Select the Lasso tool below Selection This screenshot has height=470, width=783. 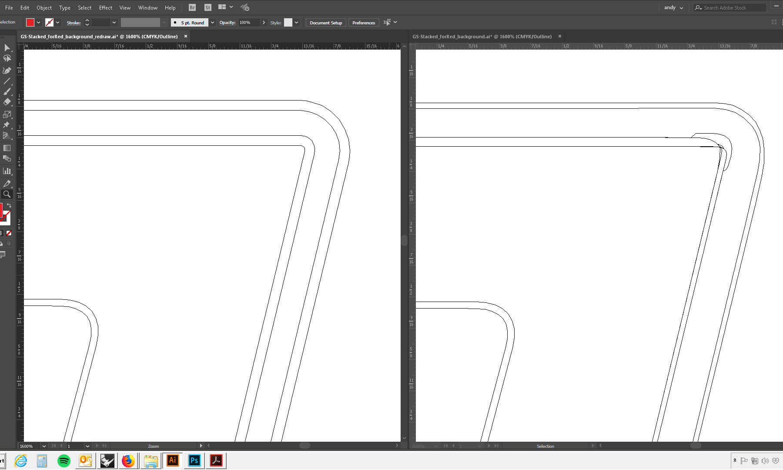point(7,58)
